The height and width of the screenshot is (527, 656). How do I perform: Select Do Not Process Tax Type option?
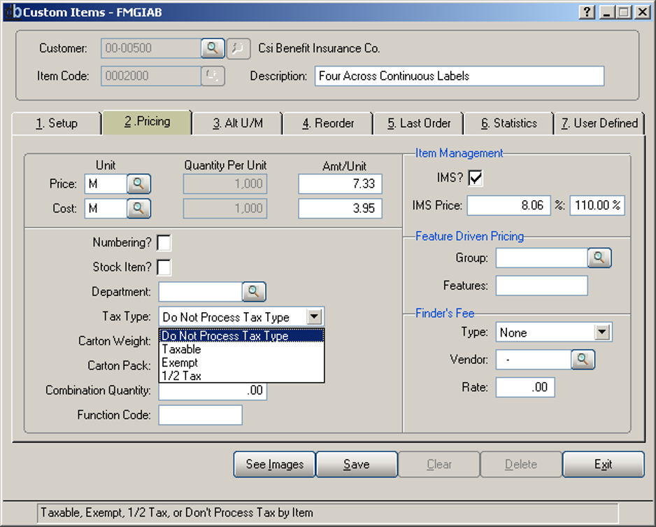[x=241, y=336]
